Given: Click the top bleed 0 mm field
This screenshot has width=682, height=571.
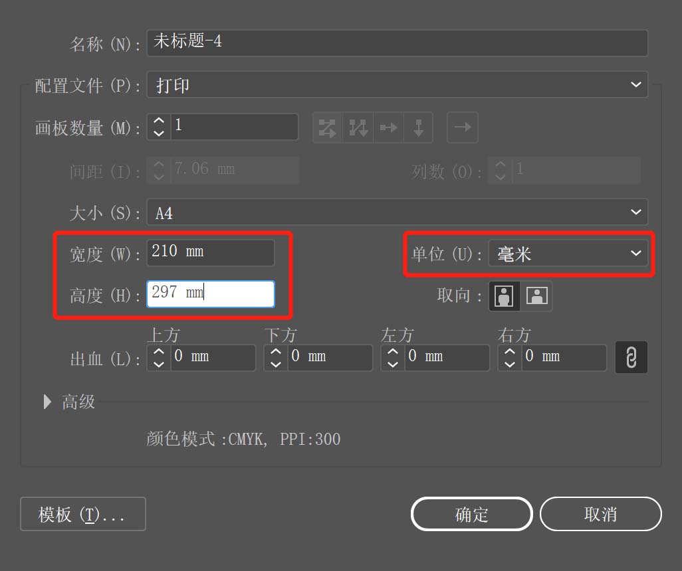Looking at the screenshot, I should click(x=213, y=358).
